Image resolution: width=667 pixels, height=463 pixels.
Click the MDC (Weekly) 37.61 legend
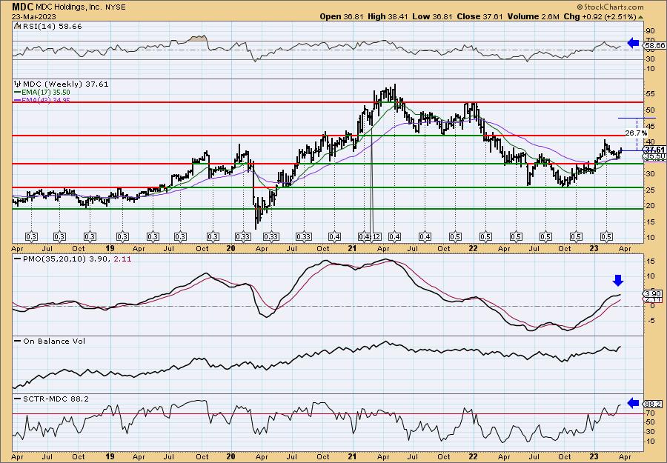[65, 84]
